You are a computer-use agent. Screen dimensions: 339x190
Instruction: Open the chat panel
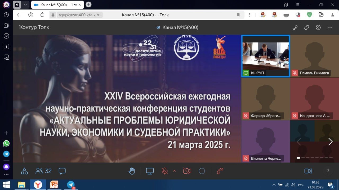click(x=62, y=171)
